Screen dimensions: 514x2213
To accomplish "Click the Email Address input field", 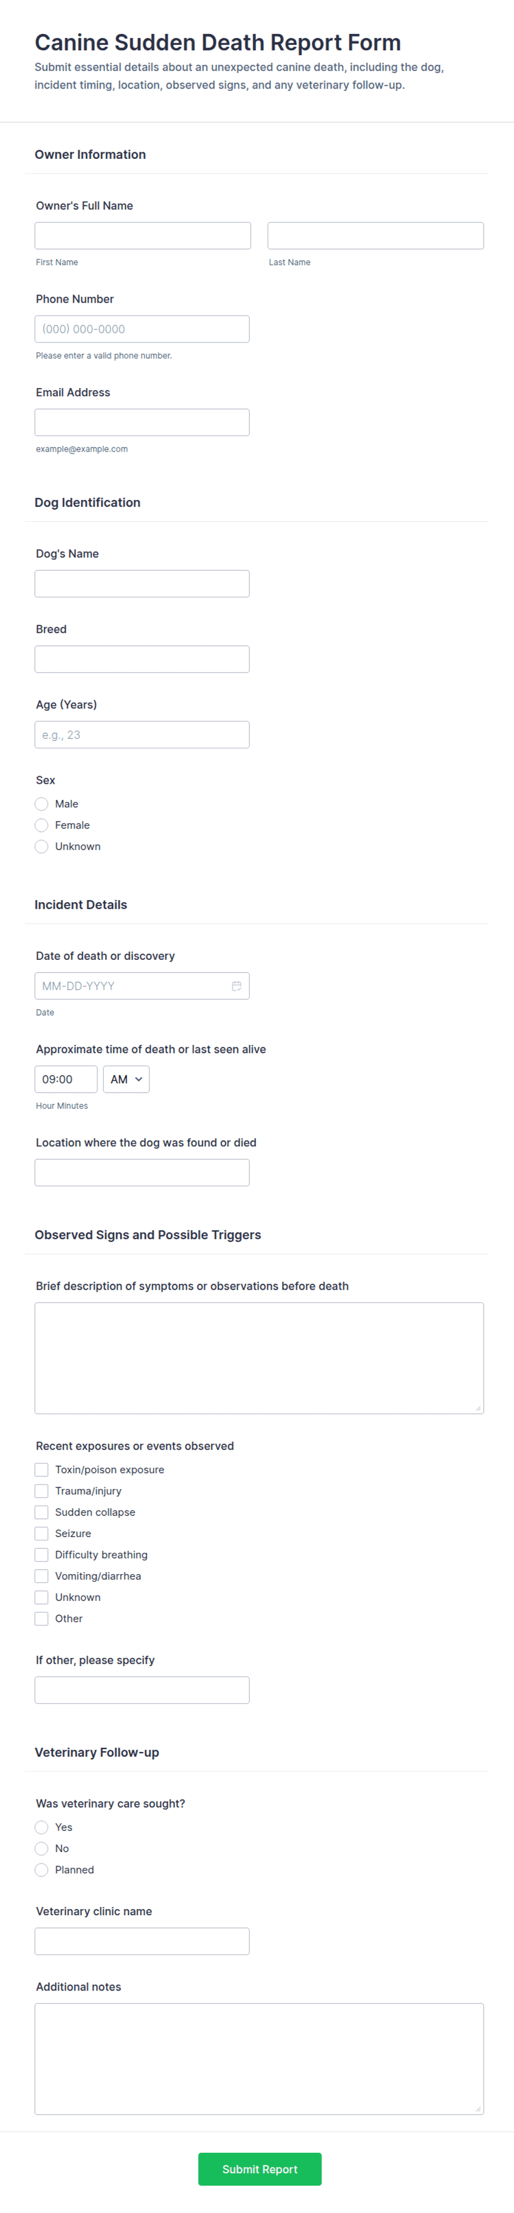I will pos(141,422).
